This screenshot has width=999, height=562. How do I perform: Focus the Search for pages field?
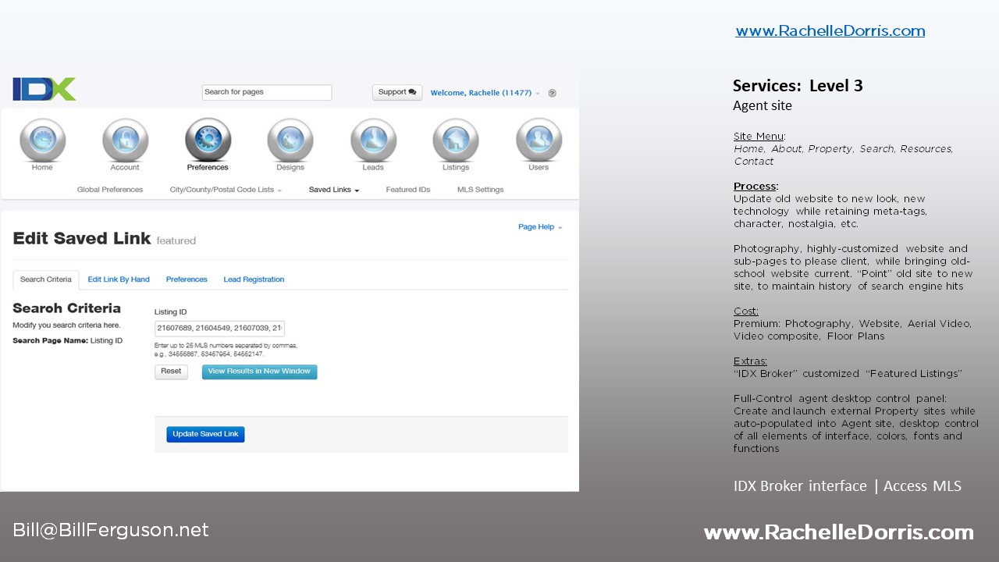point(267,92)
